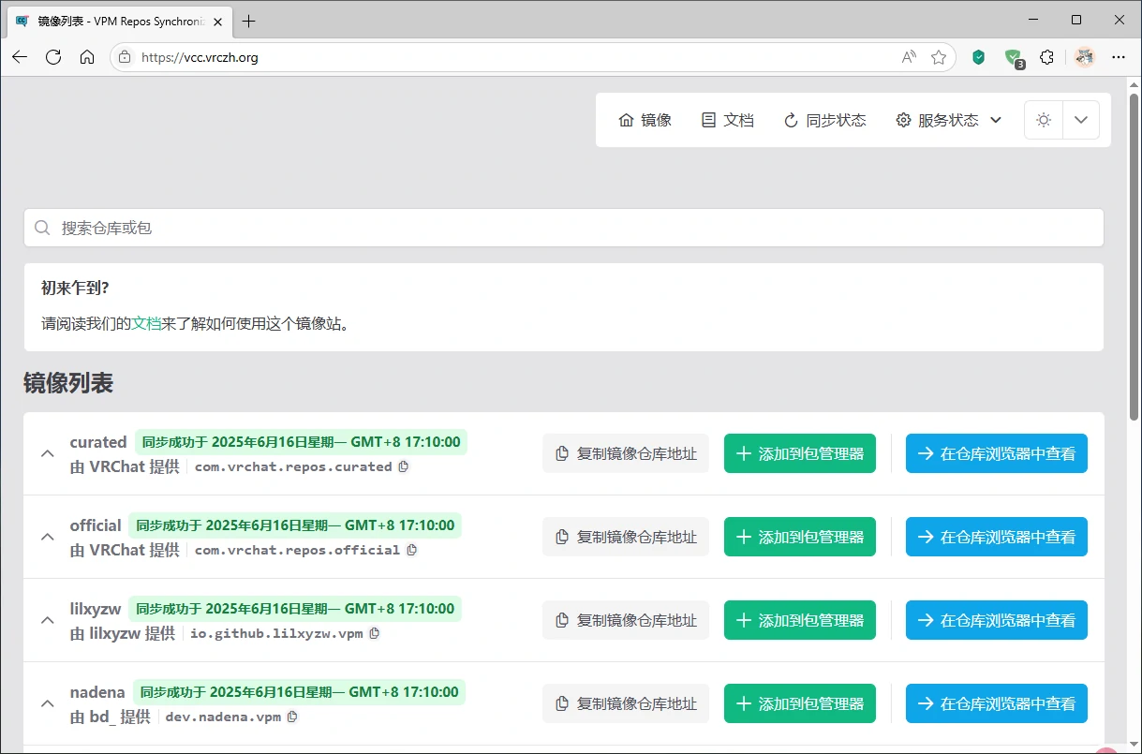The height and width of the screenshot is (754, 1142).
Task: Copy the com.vrchat.repos.curated package ID icon
Action: click(404, 466)
